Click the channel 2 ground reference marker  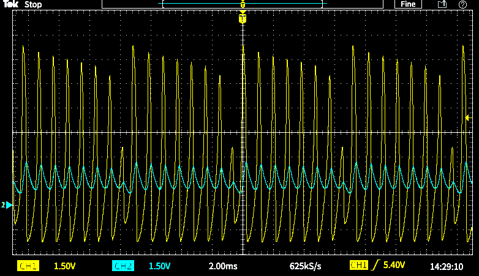(x=7, y=205)
